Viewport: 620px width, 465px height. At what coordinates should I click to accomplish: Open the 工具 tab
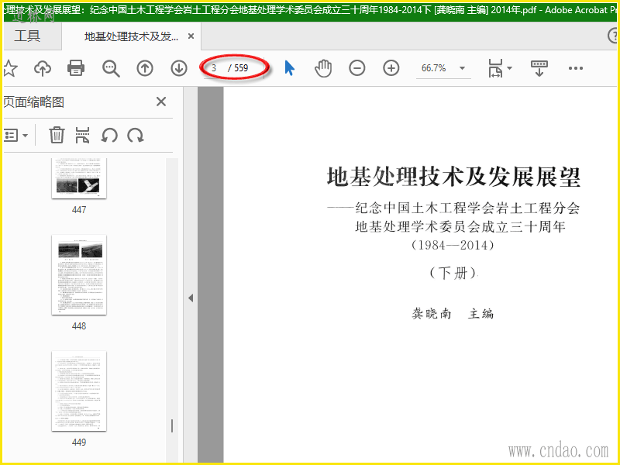[27, 36]
